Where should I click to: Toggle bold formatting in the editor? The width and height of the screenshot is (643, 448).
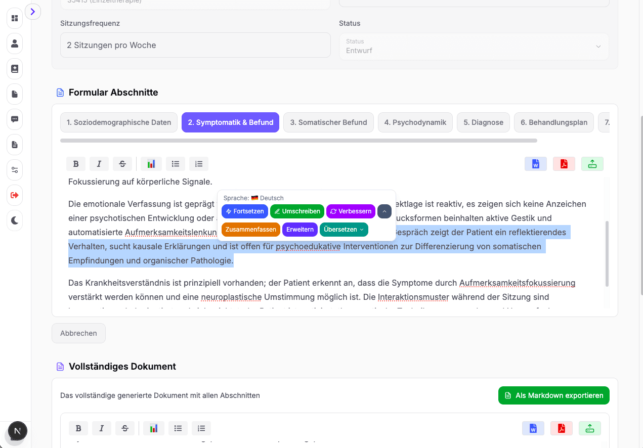tap(76, 163)
